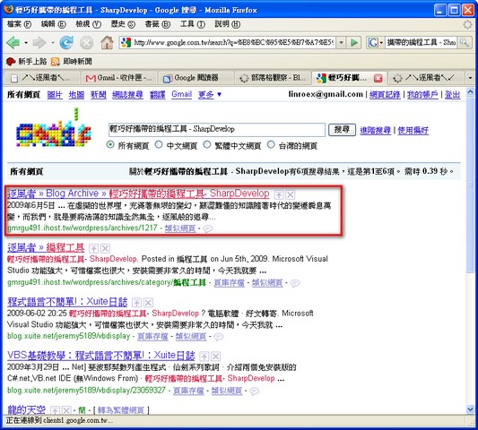478x430 pixels.
Task: Open the 檔案 menu
Action: (19, 24)
